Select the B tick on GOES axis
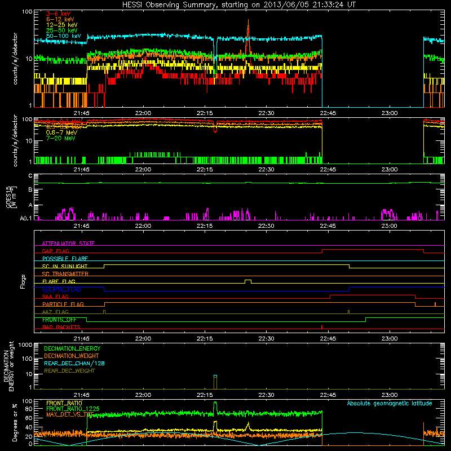The width and height of the screenshot is (451, 451). (x=30, y=189)
